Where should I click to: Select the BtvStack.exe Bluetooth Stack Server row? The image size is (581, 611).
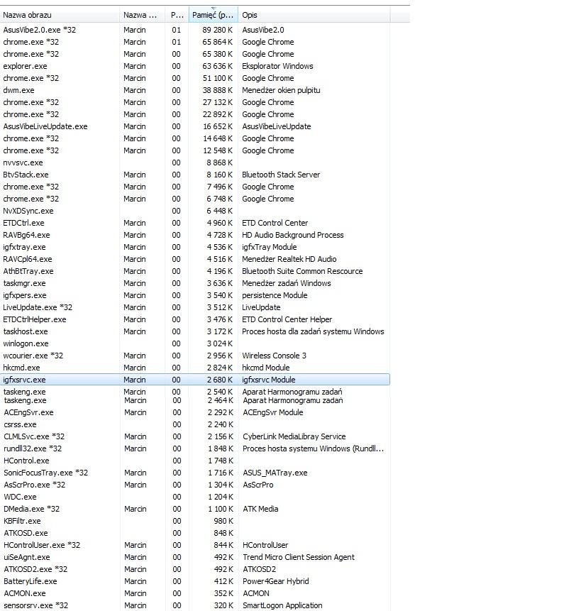(x=194, y=175)
